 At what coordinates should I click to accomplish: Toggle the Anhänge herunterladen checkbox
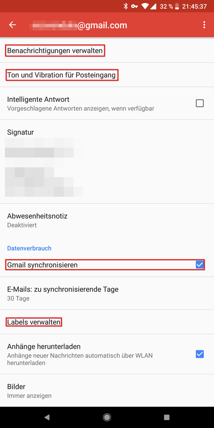[200, 354]
